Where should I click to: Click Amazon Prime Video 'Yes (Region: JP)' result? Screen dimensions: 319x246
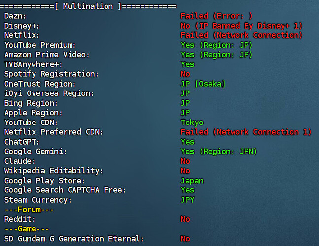pos(216,55)
